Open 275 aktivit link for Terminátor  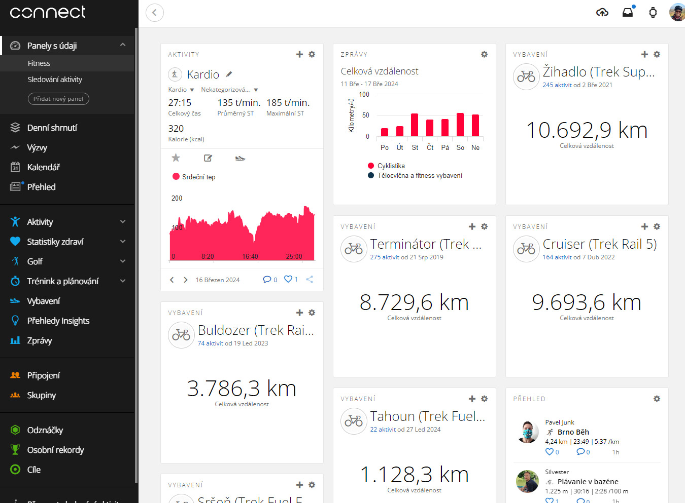[x=385, y=257]
